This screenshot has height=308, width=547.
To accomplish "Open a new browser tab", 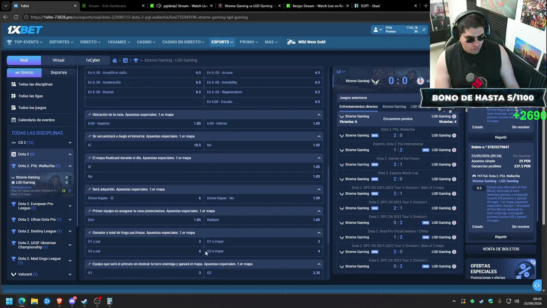I will 426,6.
